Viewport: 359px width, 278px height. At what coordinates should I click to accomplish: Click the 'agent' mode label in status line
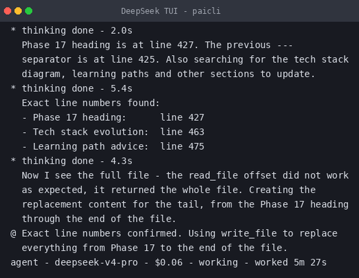24,263
